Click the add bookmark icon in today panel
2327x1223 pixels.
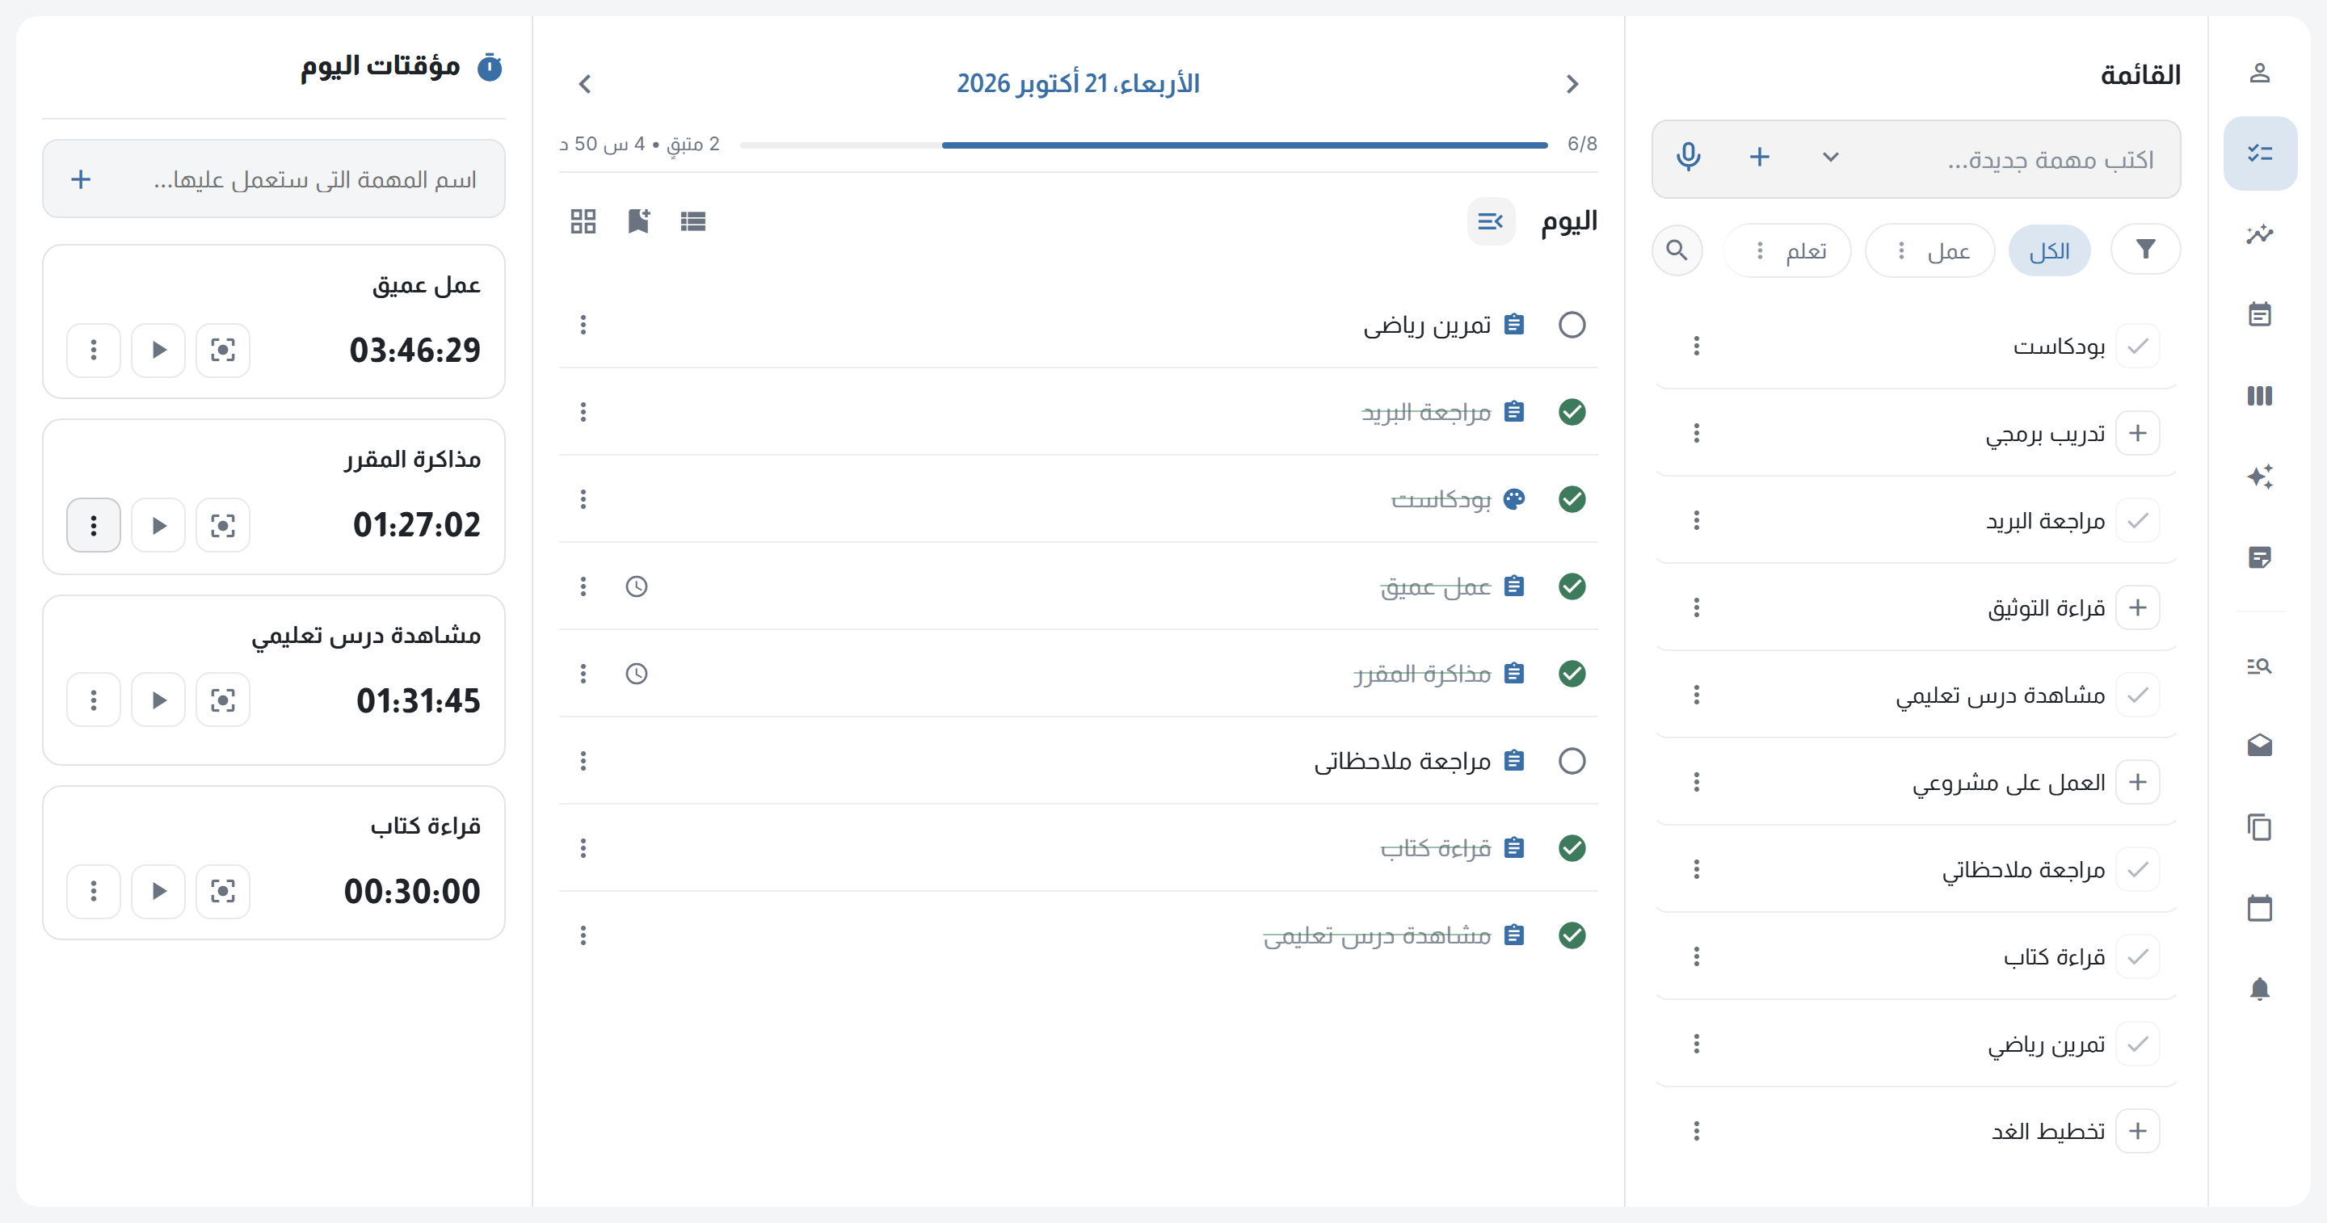[638, 221]
